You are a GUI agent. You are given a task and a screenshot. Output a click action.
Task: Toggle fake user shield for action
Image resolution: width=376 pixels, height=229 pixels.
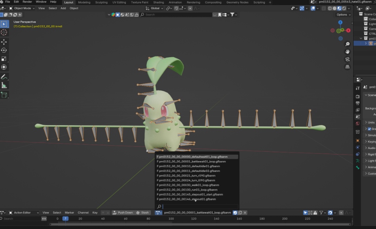(235, 213)
